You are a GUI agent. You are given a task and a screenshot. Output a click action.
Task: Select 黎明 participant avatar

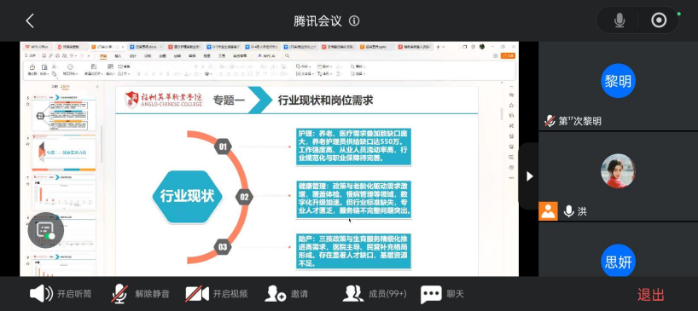(618, 81)
